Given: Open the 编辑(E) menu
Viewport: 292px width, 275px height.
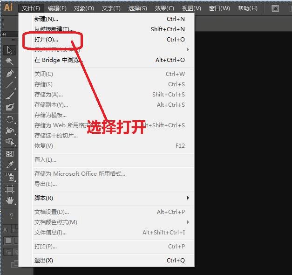Looking at the screenshot, I should (57, 8).
